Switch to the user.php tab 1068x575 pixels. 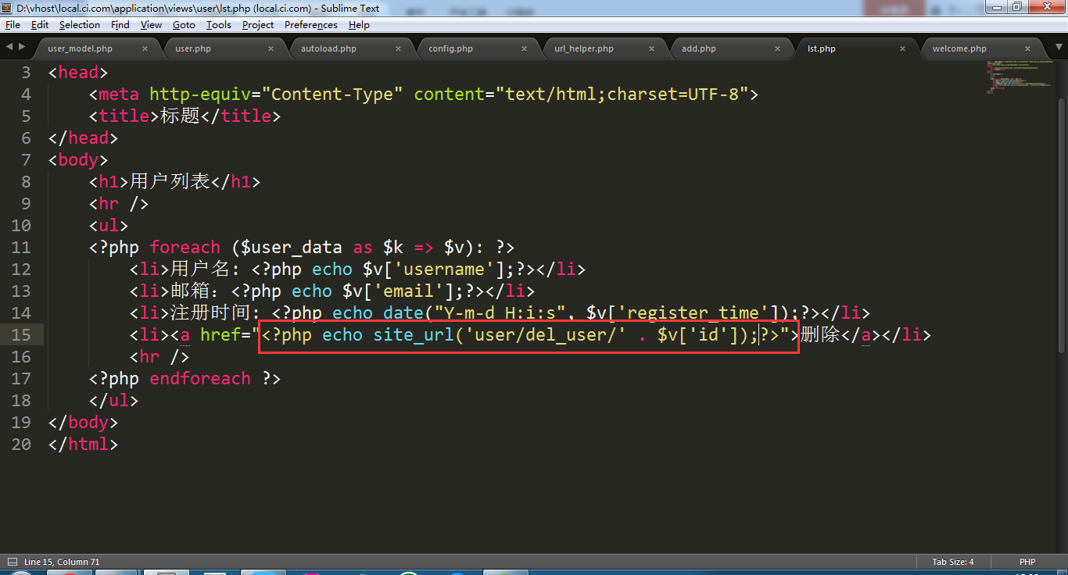pos(193,48)
